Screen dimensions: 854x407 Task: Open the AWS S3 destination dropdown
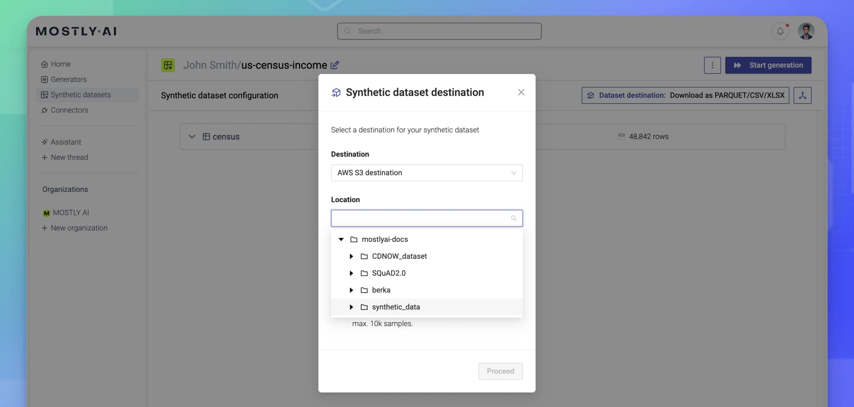[427, 173]
